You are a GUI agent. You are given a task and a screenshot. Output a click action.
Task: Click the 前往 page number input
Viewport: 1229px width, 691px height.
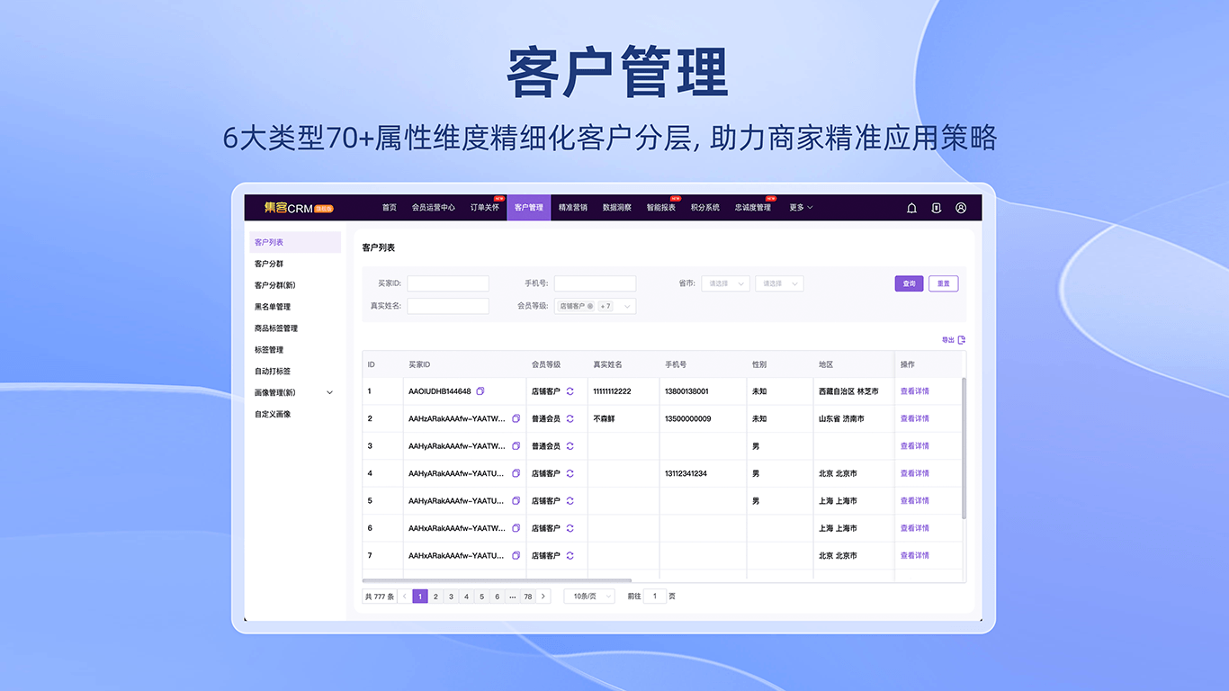(x=655, y=597)
